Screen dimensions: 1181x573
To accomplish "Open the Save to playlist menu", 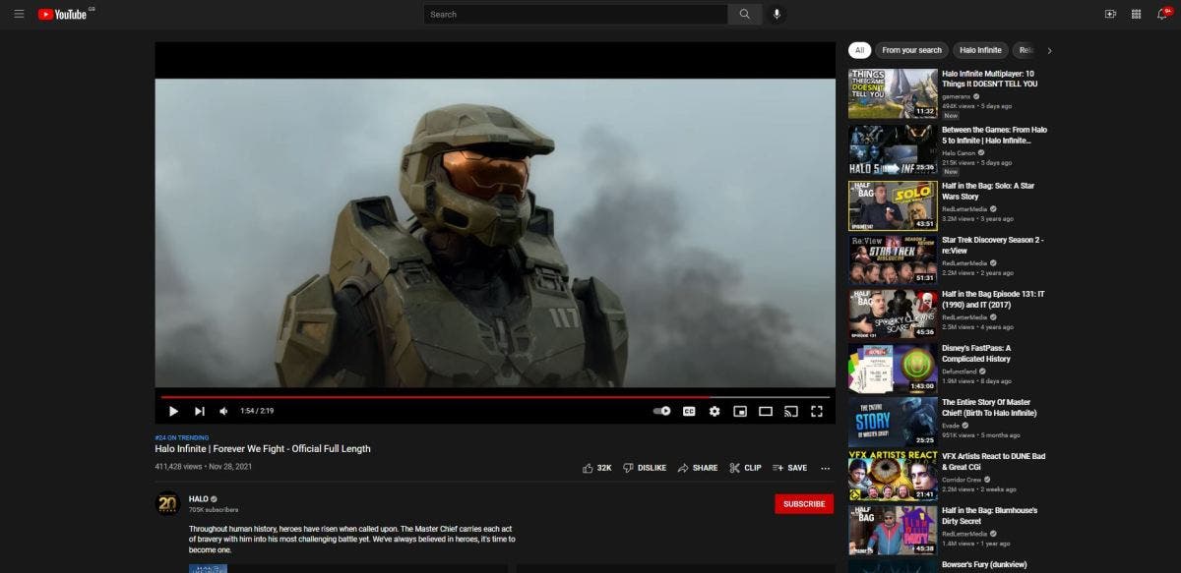I will [x=789, y=468].
